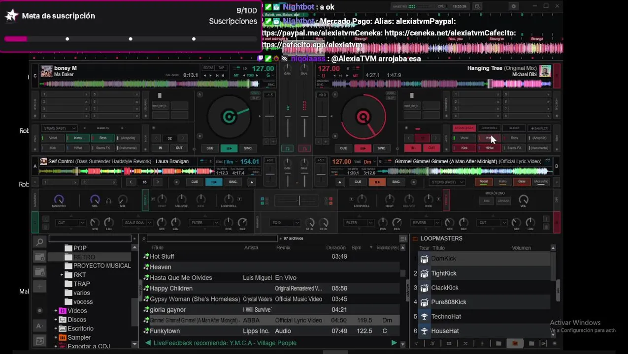Viewport: 628px width, 354px height.
Task: Toggle HiHat stem on deck B
Action: click(x=489, y=148)
